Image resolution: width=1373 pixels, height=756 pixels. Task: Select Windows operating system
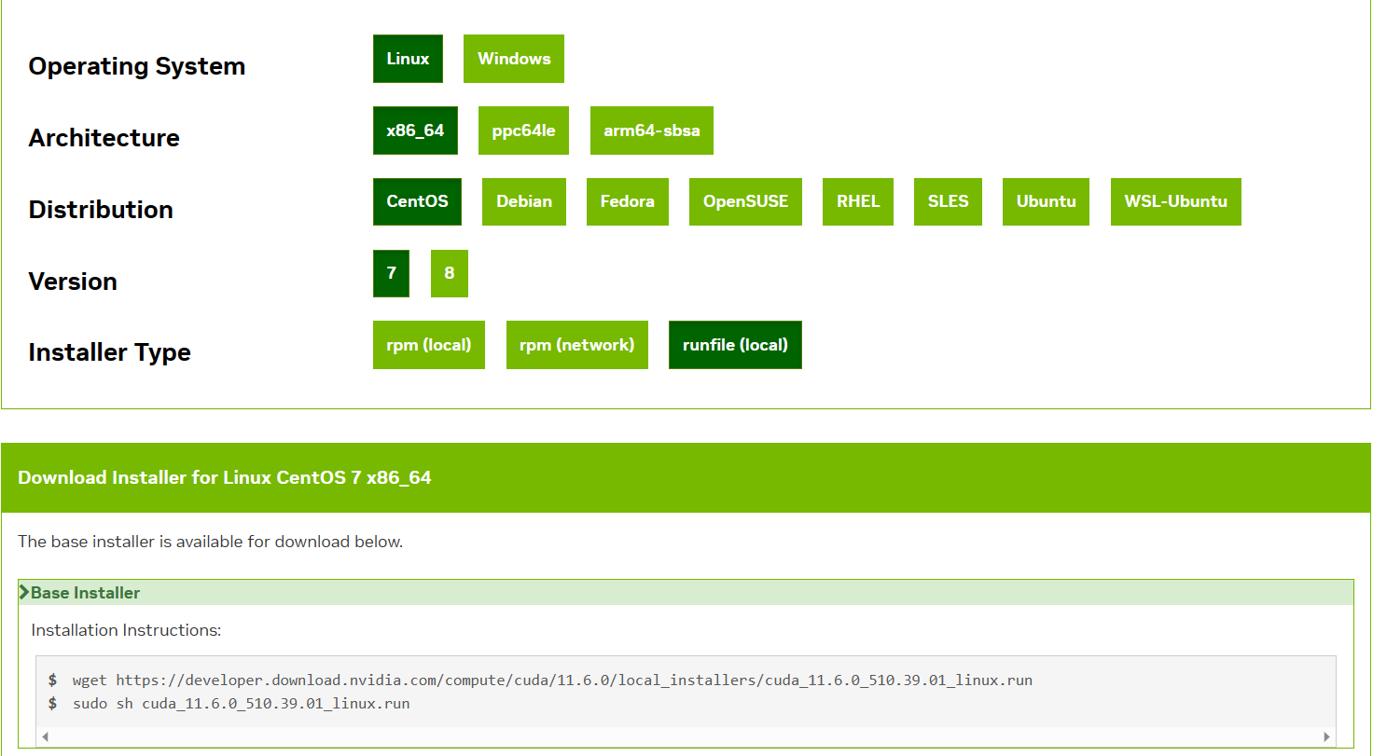click(x=514, y=59)
